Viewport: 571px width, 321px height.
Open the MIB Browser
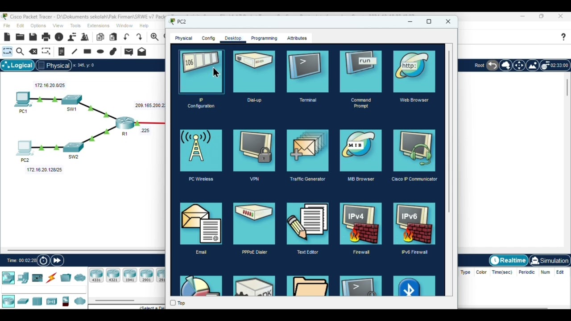tap(360, 151)
